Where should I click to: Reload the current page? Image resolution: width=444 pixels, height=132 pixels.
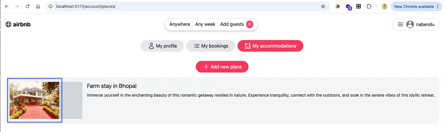28,6
